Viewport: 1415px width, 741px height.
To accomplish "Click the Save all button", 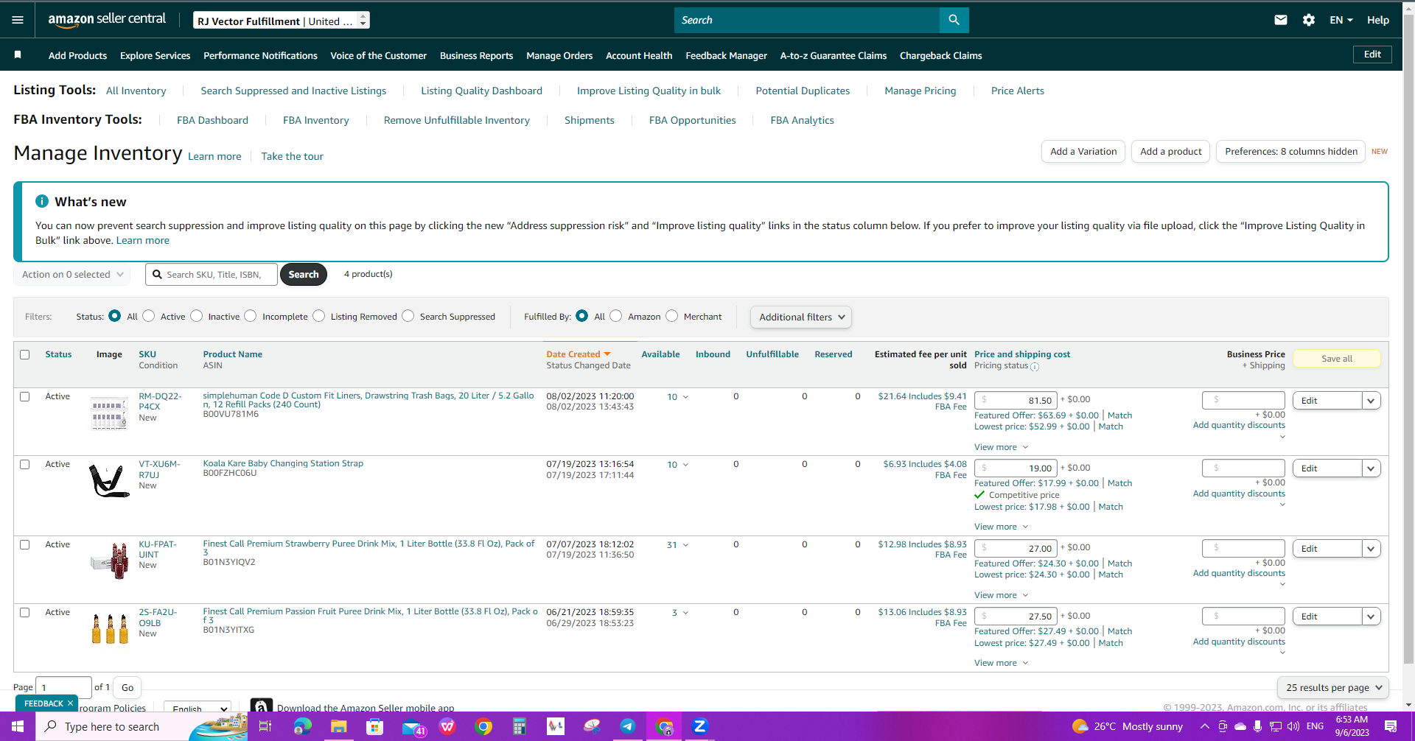I will 1337,359.
